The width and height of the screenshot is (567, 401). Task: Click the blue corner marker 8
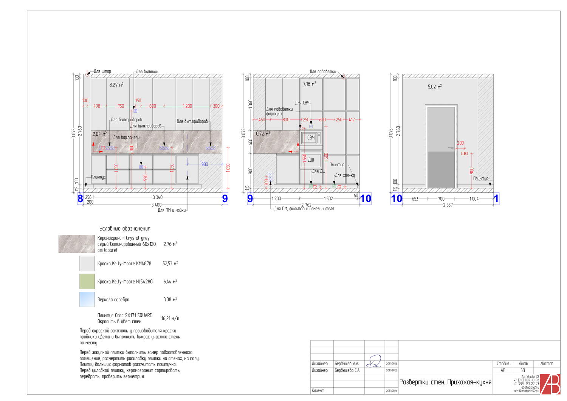(x=80, y=198)
